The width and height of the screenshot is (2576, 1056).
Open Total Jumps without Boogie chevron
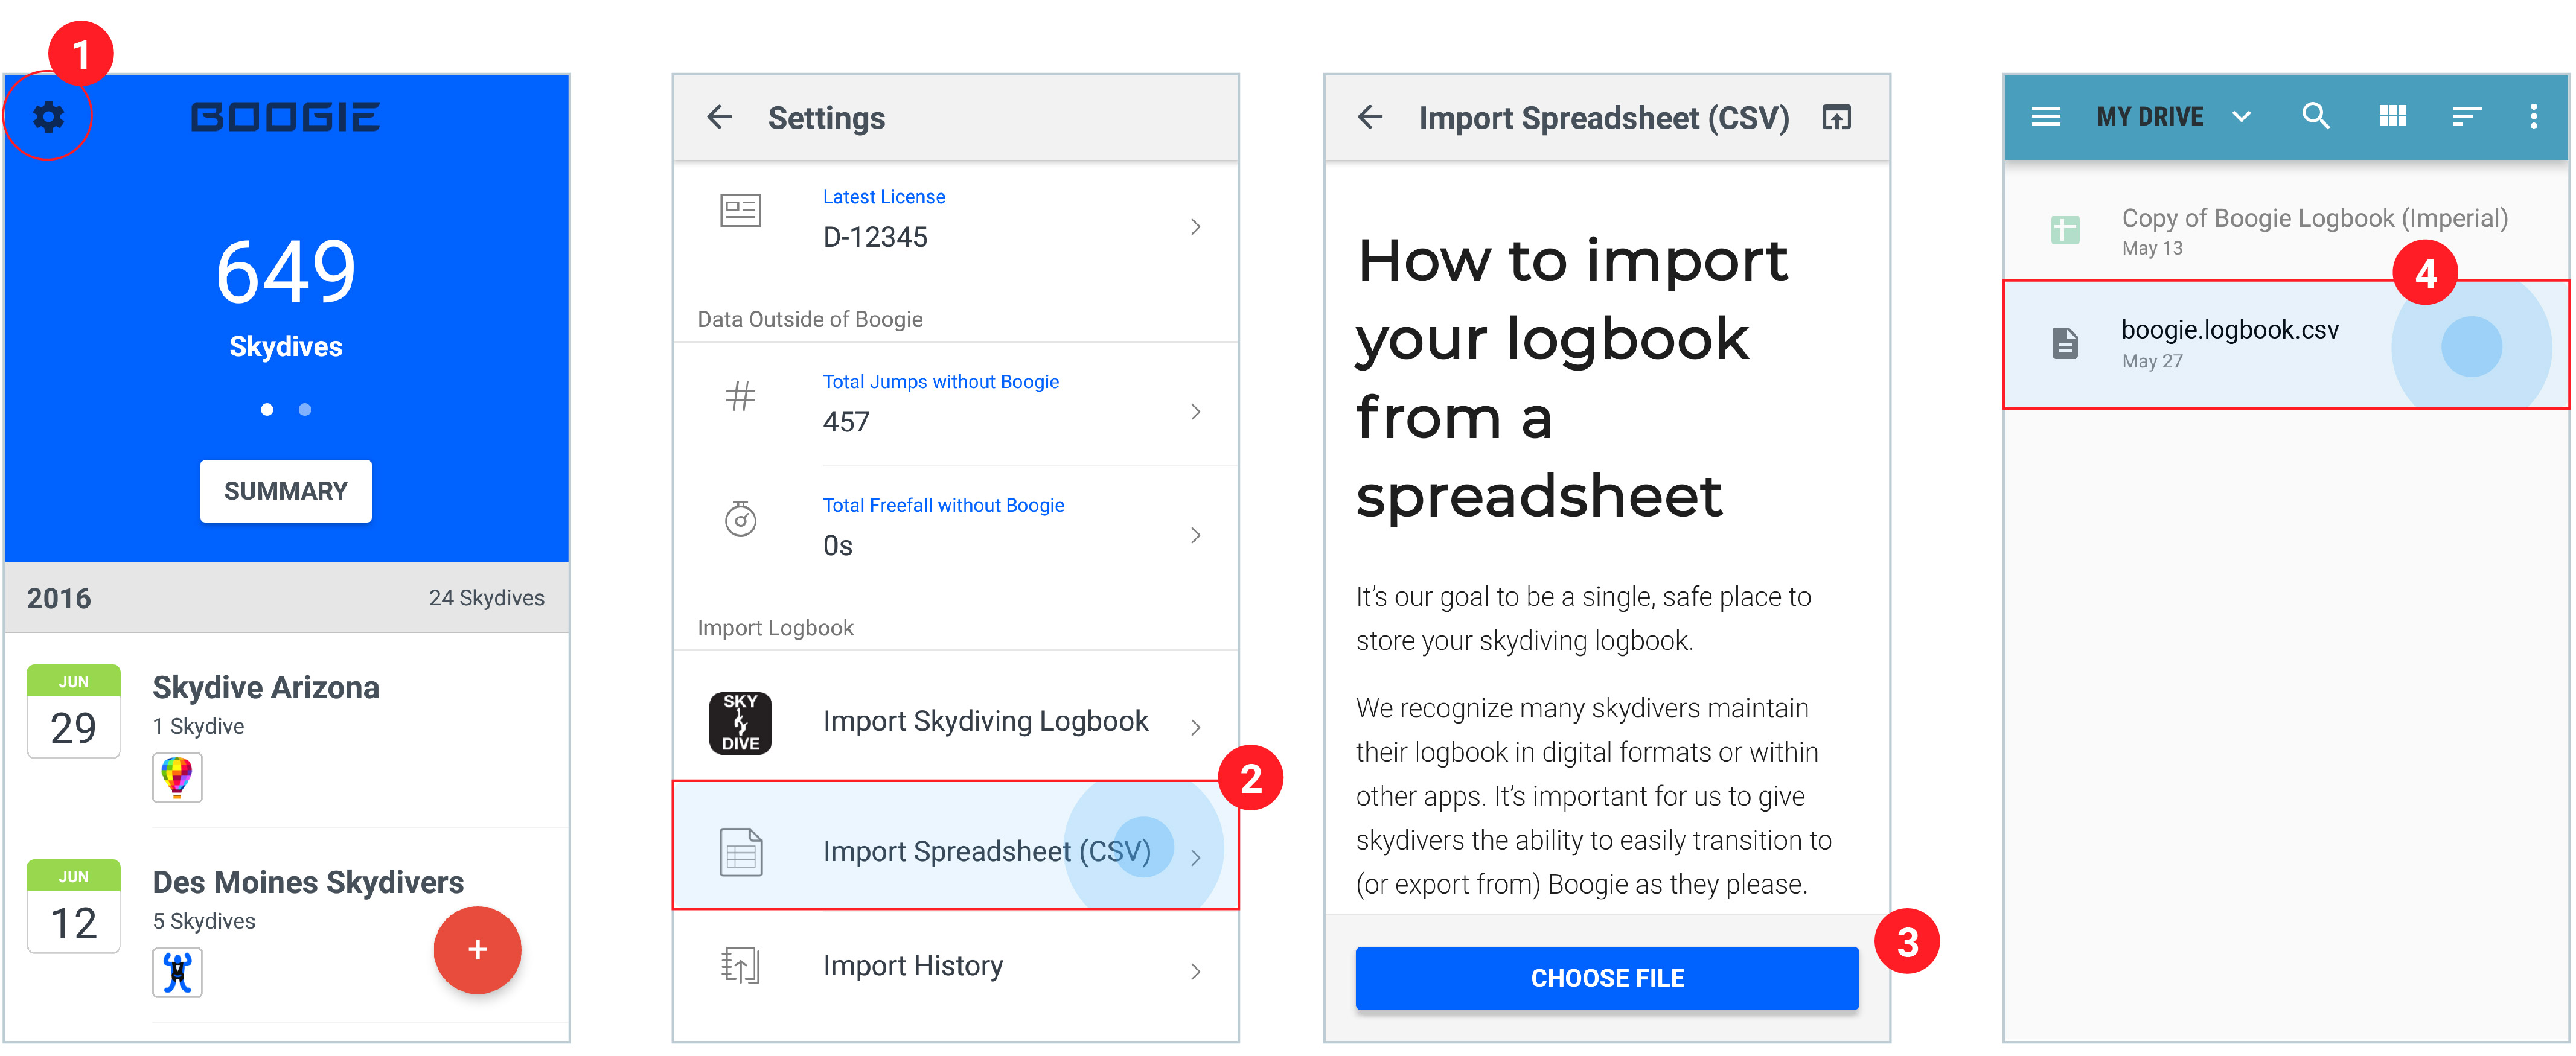(x=1195, y=411)
